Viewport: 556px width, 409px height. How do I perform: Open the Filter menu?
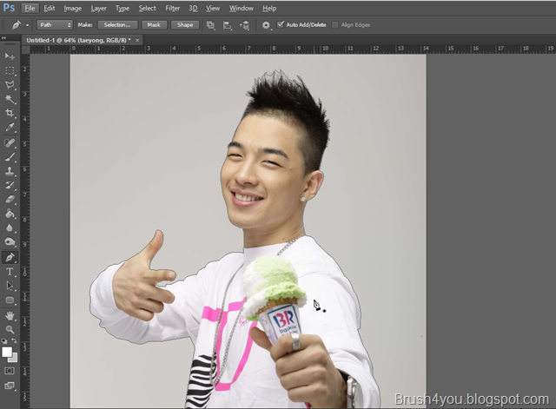172,8
